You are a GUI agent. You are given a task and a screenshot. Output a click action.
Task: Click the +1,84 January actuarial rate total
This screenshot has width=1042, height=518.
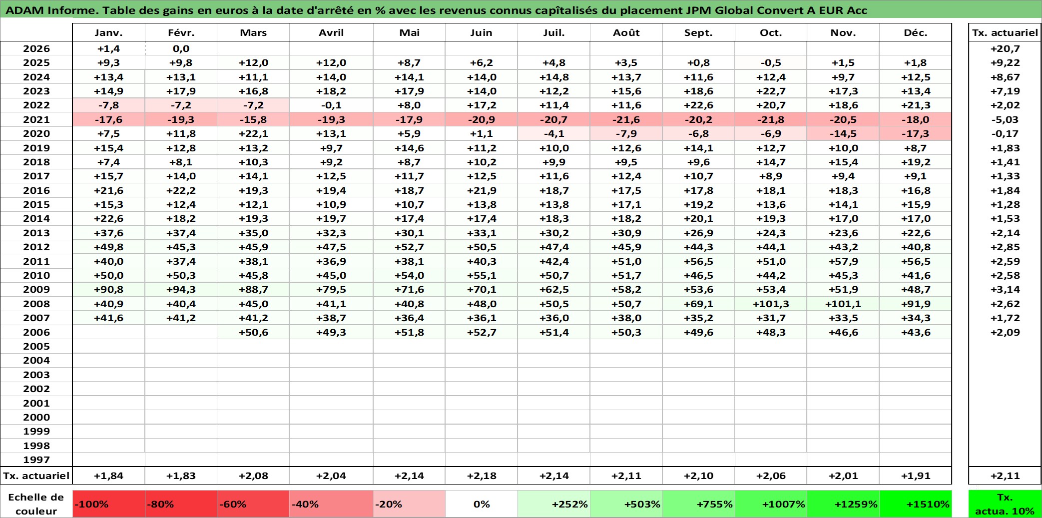[108, 476]
